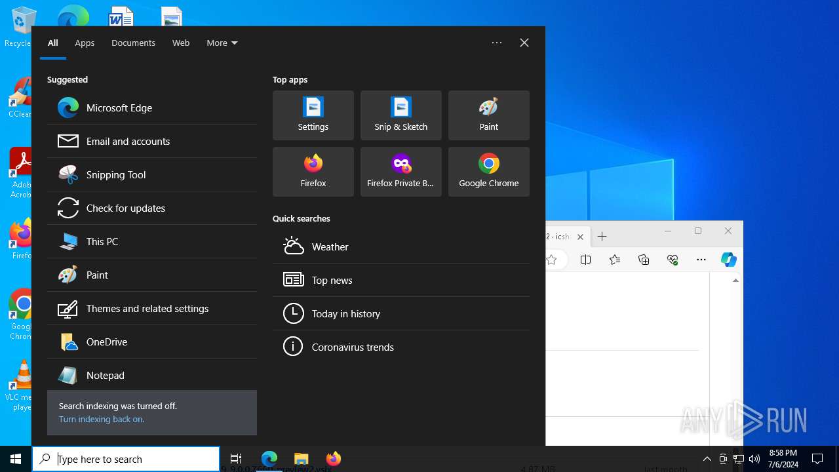Run Top news quick search

tap(401, 280)
